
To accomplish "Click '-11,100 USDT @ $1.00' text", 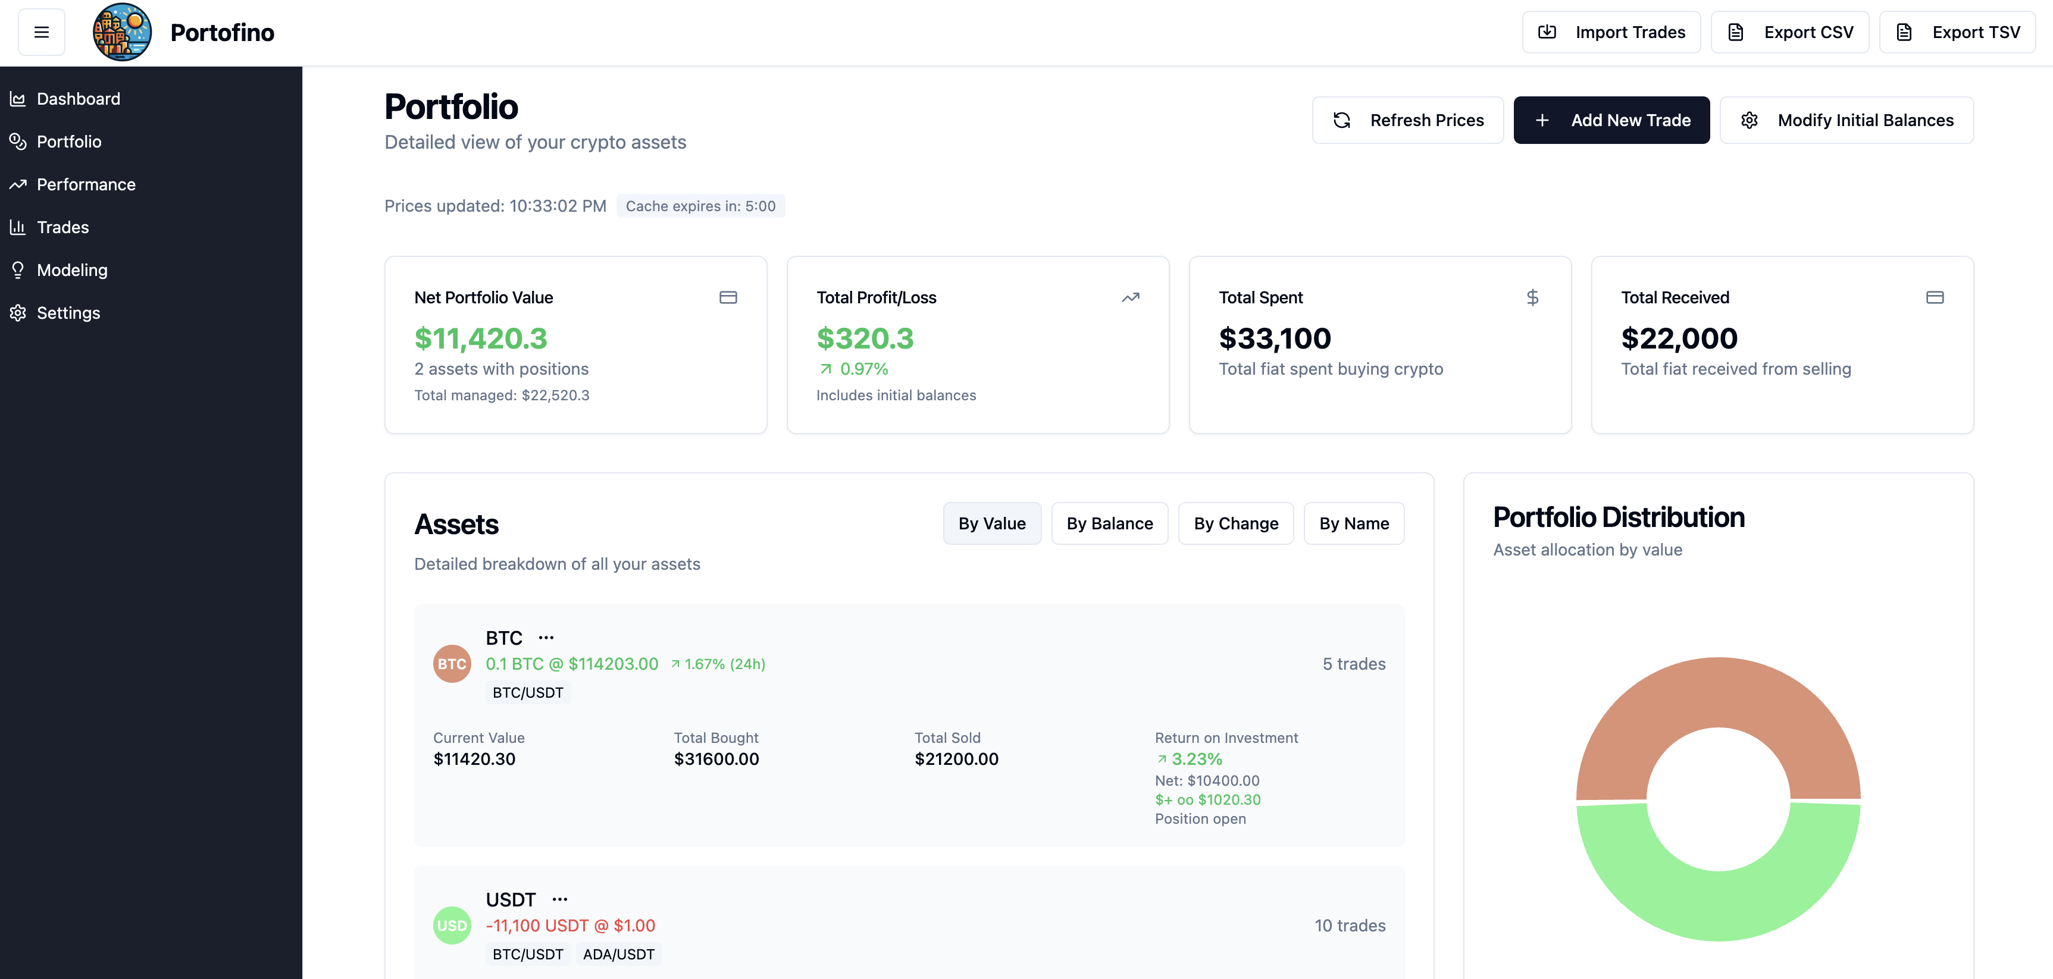I will pos(570,925).
